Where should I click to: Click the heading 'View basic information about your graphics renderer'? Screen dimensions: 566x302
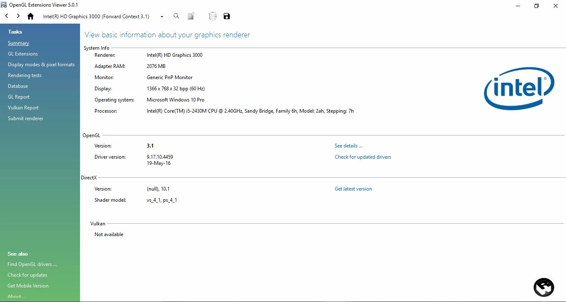click(168, 35)
